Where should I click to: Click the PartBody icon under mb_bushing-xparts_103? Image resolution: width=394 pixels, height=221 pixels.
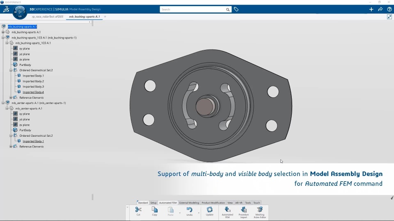pos(15,65)
